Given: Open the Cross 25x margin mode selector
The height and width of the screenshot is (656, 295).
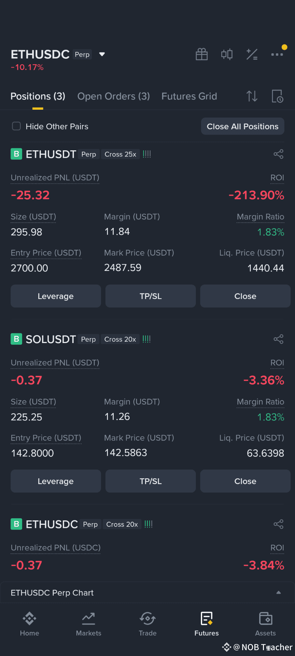Looking at the screenshot, I should (120, 154).
